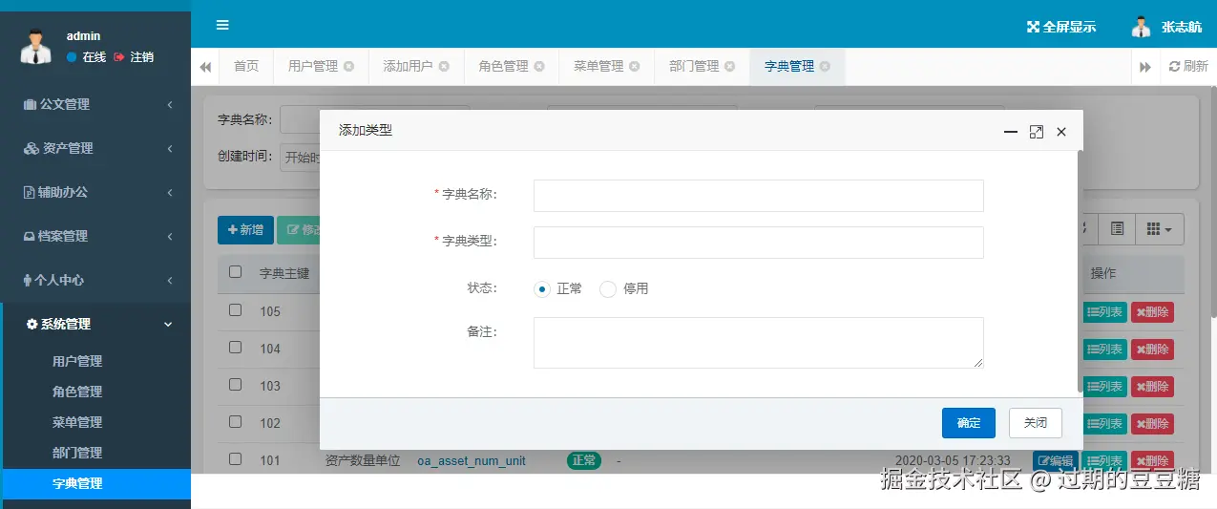The image size is (1217, 509).
Task: Switch to the 首页 tab
Action: pos(246,67)
